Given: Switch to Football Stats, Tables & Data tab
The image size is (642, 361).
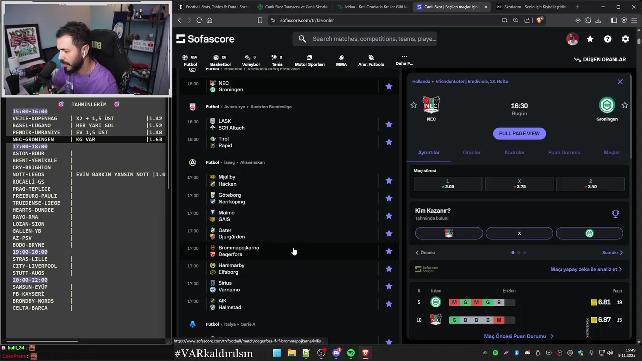Looking at the screenshot, I should click(213, 7).
